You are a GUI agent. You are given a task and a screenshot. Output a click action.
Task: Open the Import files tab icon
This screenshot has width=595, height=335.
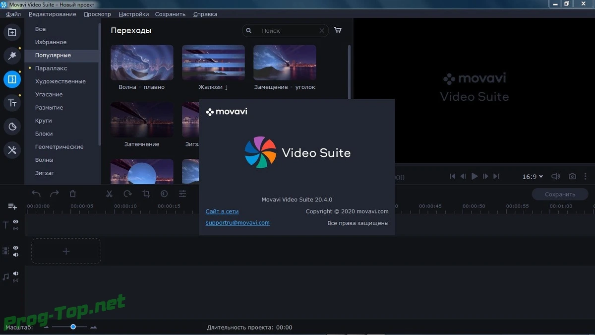pyautogui.click(x=12, y=33)
